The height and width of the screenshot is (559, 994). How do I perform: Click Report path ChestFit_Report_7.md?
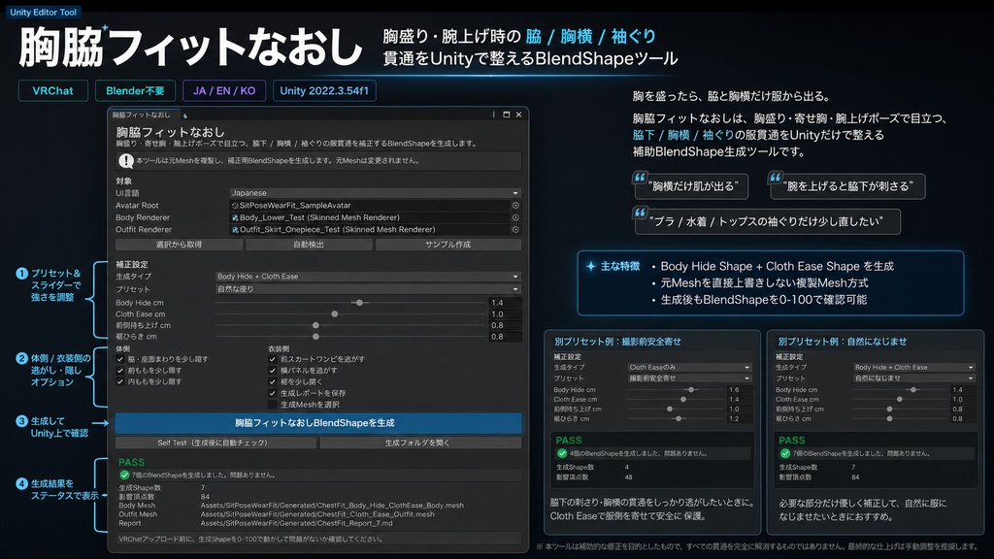click(x=297, y=523)
